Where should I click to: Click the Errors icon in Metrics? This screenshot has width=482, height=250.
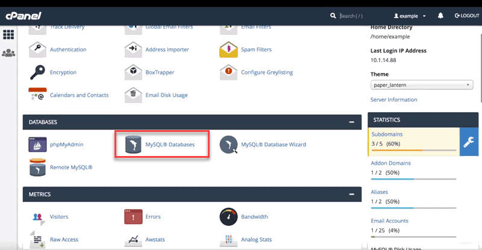click(133, 216)
